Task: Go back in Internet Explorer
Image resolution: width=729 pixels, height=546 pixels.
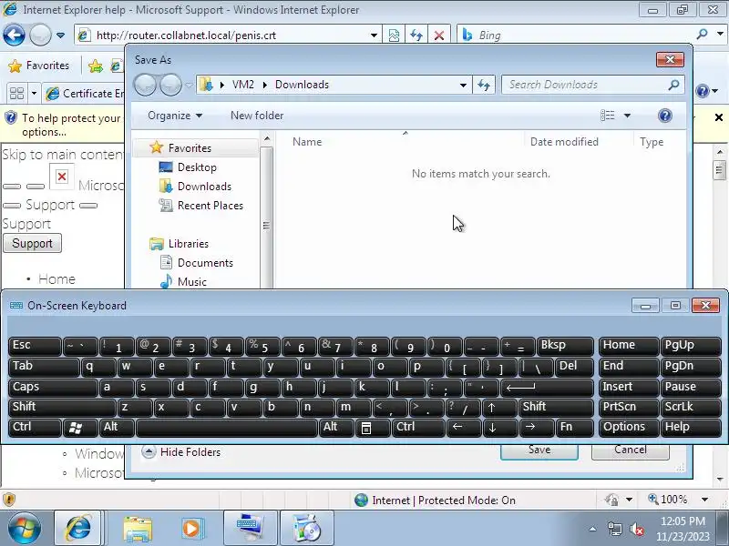Action: pyautogui.click(x=14, y=35)
